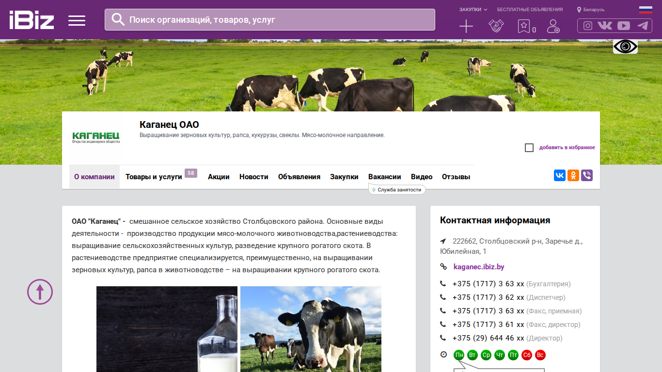Change location from Беларусь
This screenshot has width=662, height=372.
[x=591, y=10]
